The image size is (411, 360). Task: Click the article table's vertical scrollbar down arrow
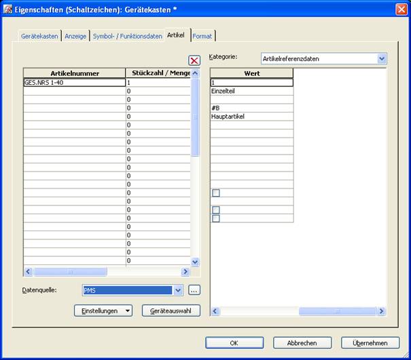(195, 262)
